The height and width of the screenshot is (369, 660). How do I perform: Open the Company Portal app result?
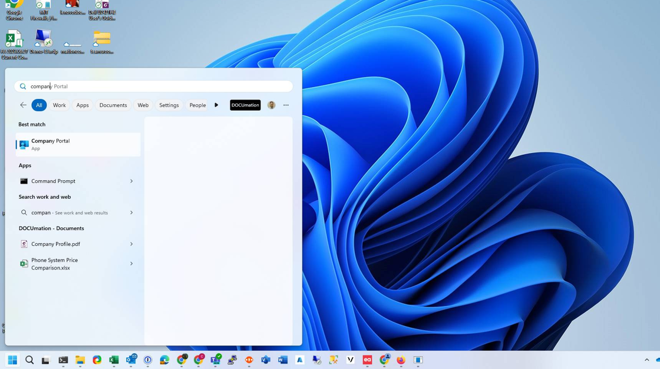coord(78,144)
